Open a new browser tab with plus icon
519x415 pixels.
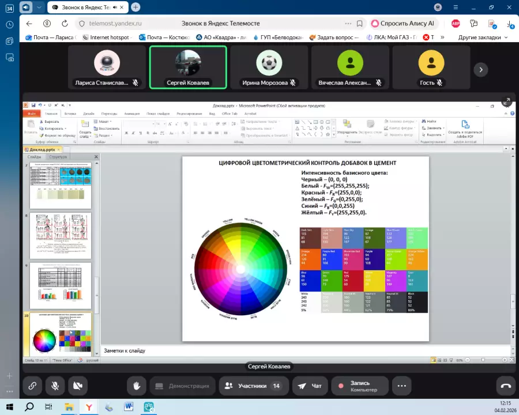pos(136,7)
